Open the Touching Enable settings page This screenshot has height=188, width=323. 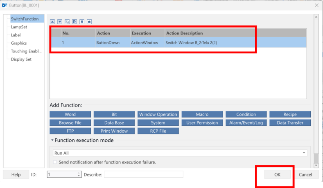pyautogui.click(x=26, y=51)
